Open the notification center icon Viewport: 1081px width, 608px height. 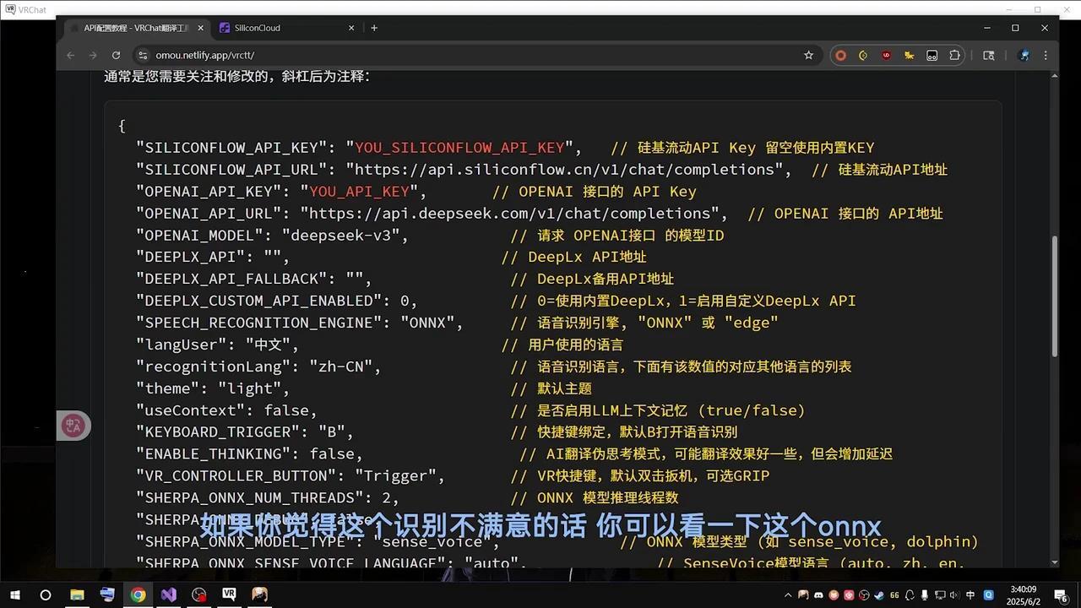click(x=1061, y=595)
